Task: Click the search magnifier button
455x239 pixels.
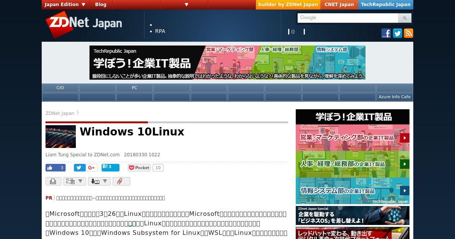Action: coord(405,18)
